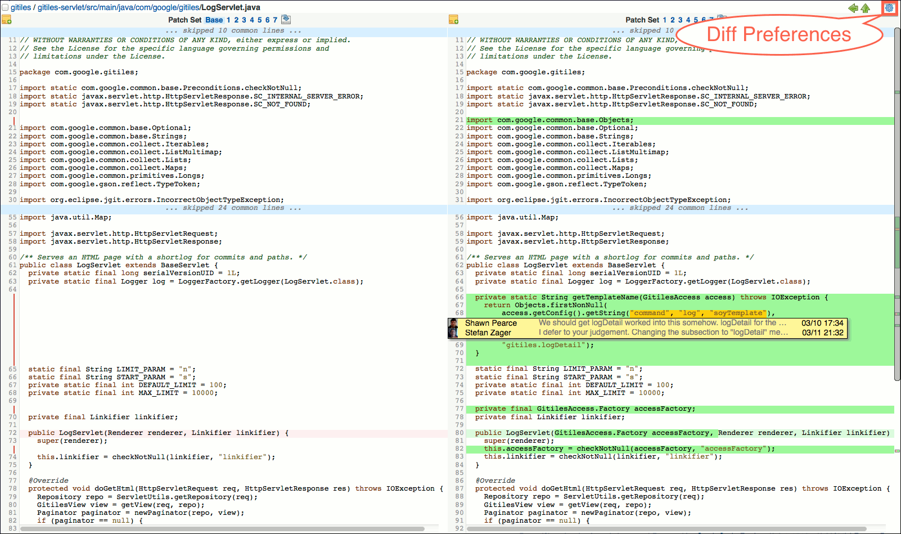901x534 pixels.
Task: Click the green left arrow for previous file
Action: (x=853, y=8)
